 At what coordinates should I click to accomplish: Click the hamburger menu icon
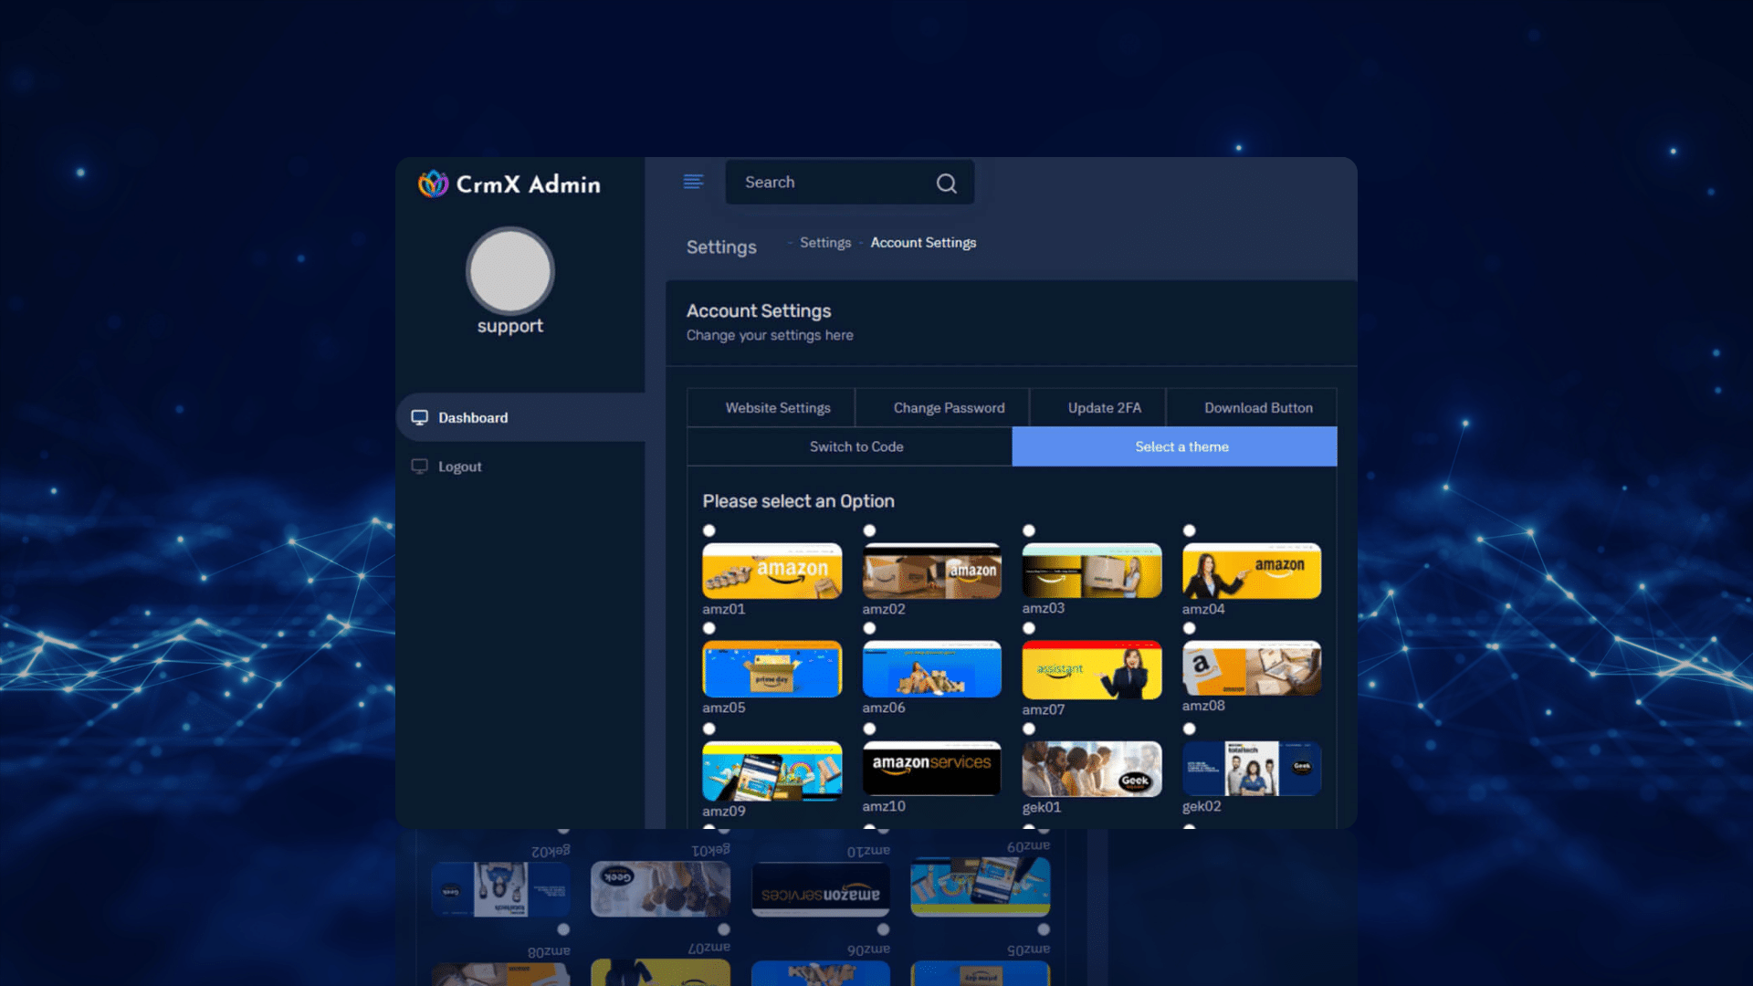click(694, 182)
